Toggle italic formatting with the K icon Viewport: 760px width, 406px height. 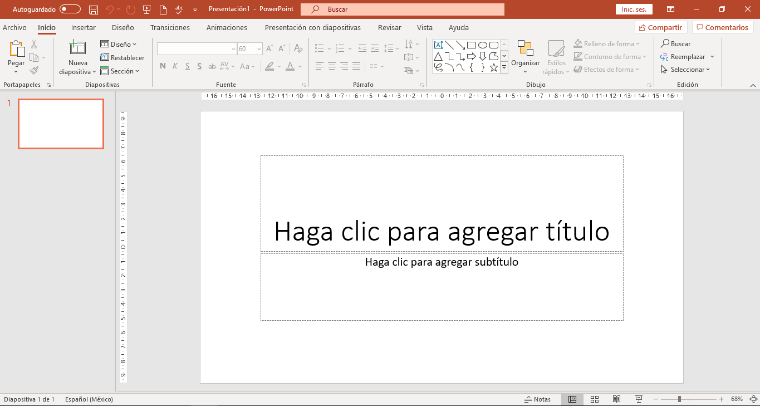pyautogui.click(x=174, y=66)
